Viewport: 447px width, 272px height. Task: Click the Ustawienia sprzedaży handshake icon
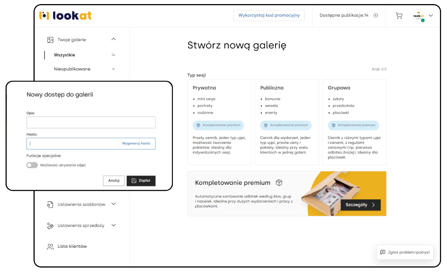[50, 225]
